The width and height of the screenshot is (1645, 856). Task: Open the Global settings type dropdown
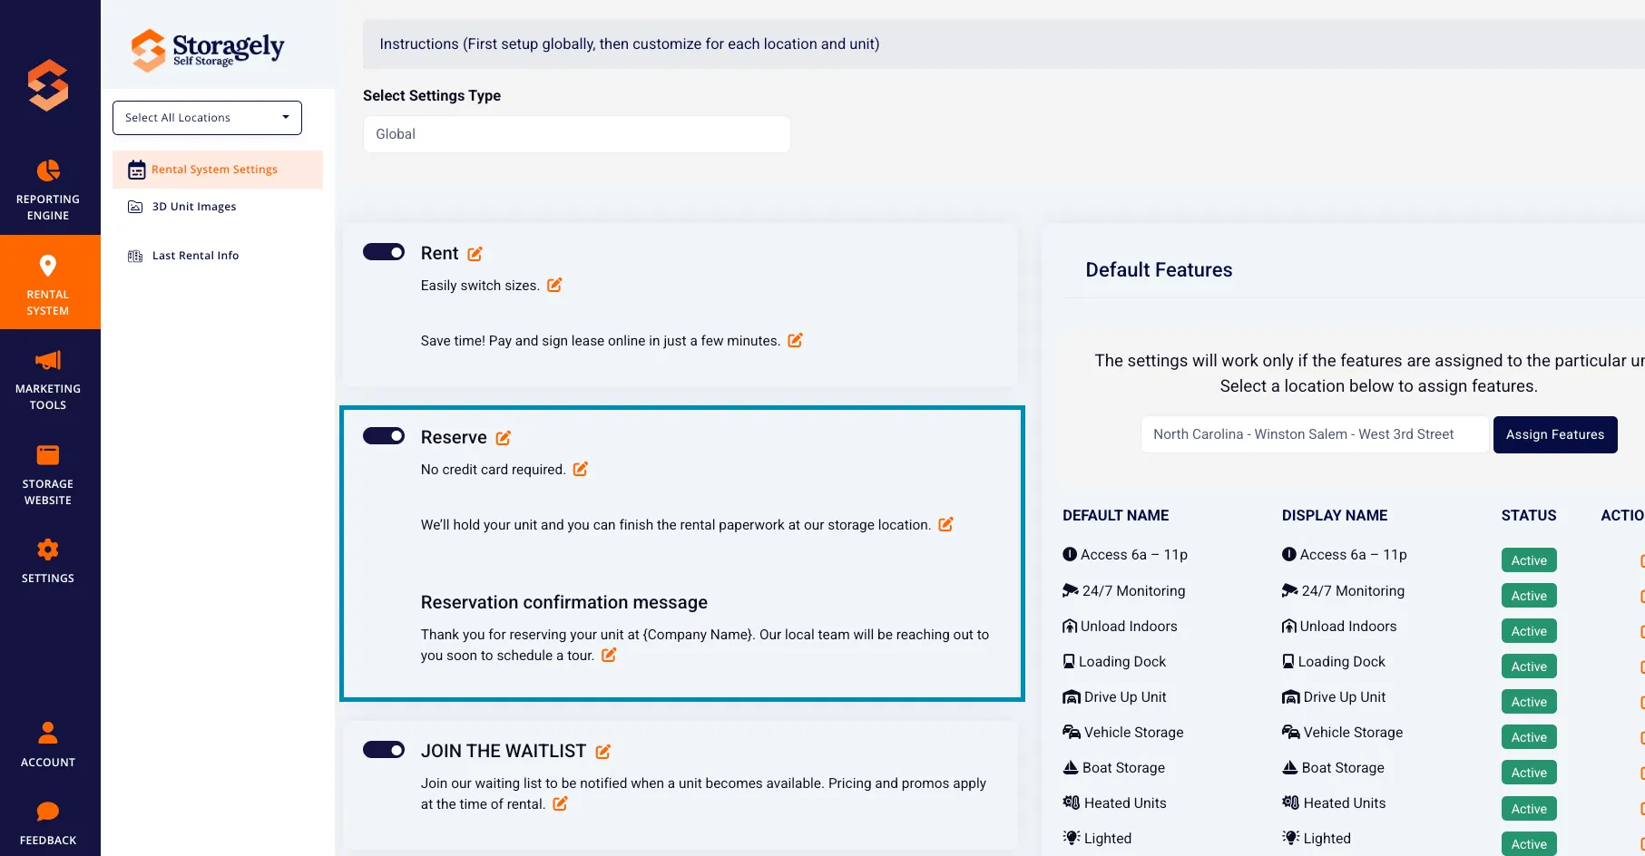[577, 134]
